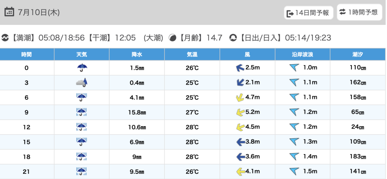Click the umbrella weather icon at 0時

click(x=82, y=68)
